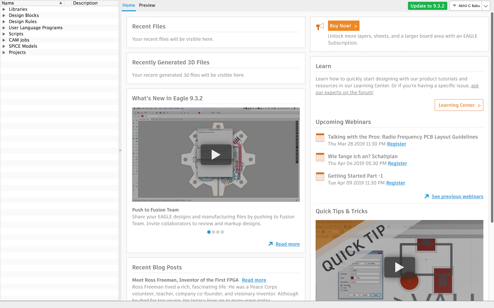Switch to the Home tab
Screen dimensions: 494x308
pos(129,5)
